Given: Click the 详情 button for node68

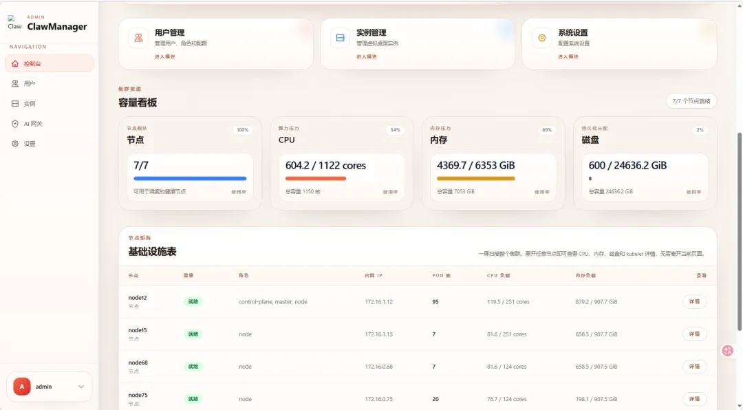Looking at the screenshot, I should [x=694, y=367].
